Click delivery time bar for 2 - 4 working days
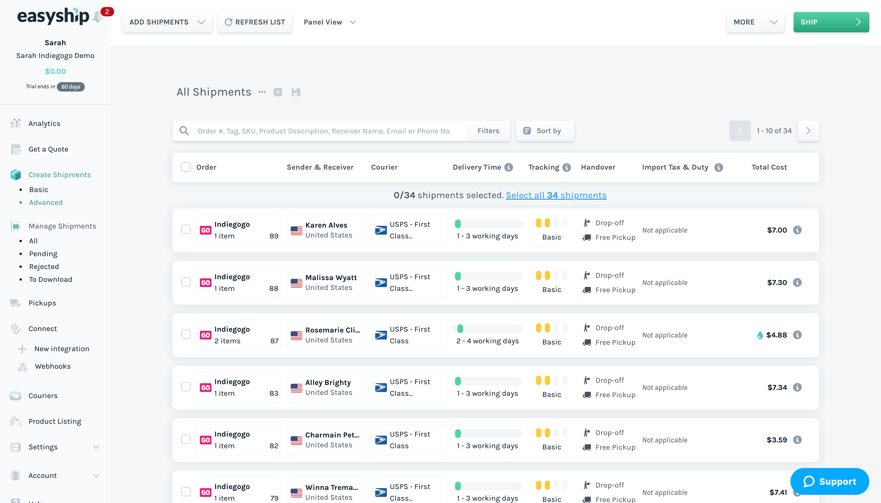This screenshot has height=503, width=881. pos(488,328)
